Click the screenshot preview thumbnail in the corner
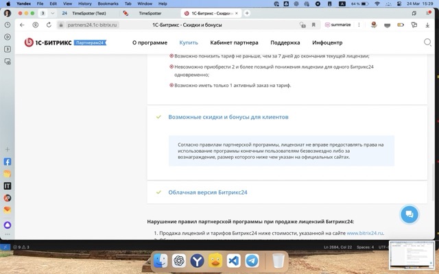439x274 pixels. [412, 256]
